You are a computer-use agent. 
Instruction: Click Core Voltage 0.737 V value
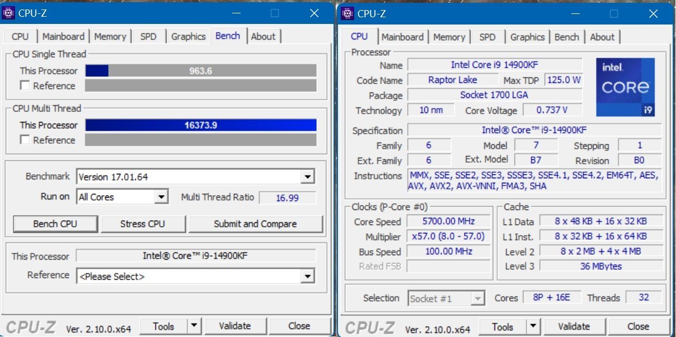click(x=552, y=110)
